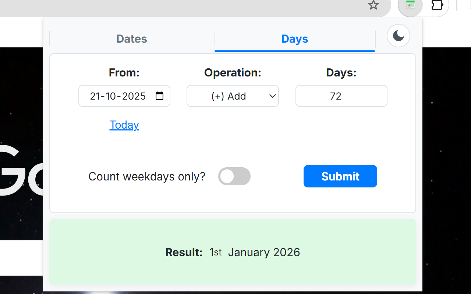Screen dimensions: 471x294
Task: Open the browser extensions puzzle icon
Action: tap(437, 6)
